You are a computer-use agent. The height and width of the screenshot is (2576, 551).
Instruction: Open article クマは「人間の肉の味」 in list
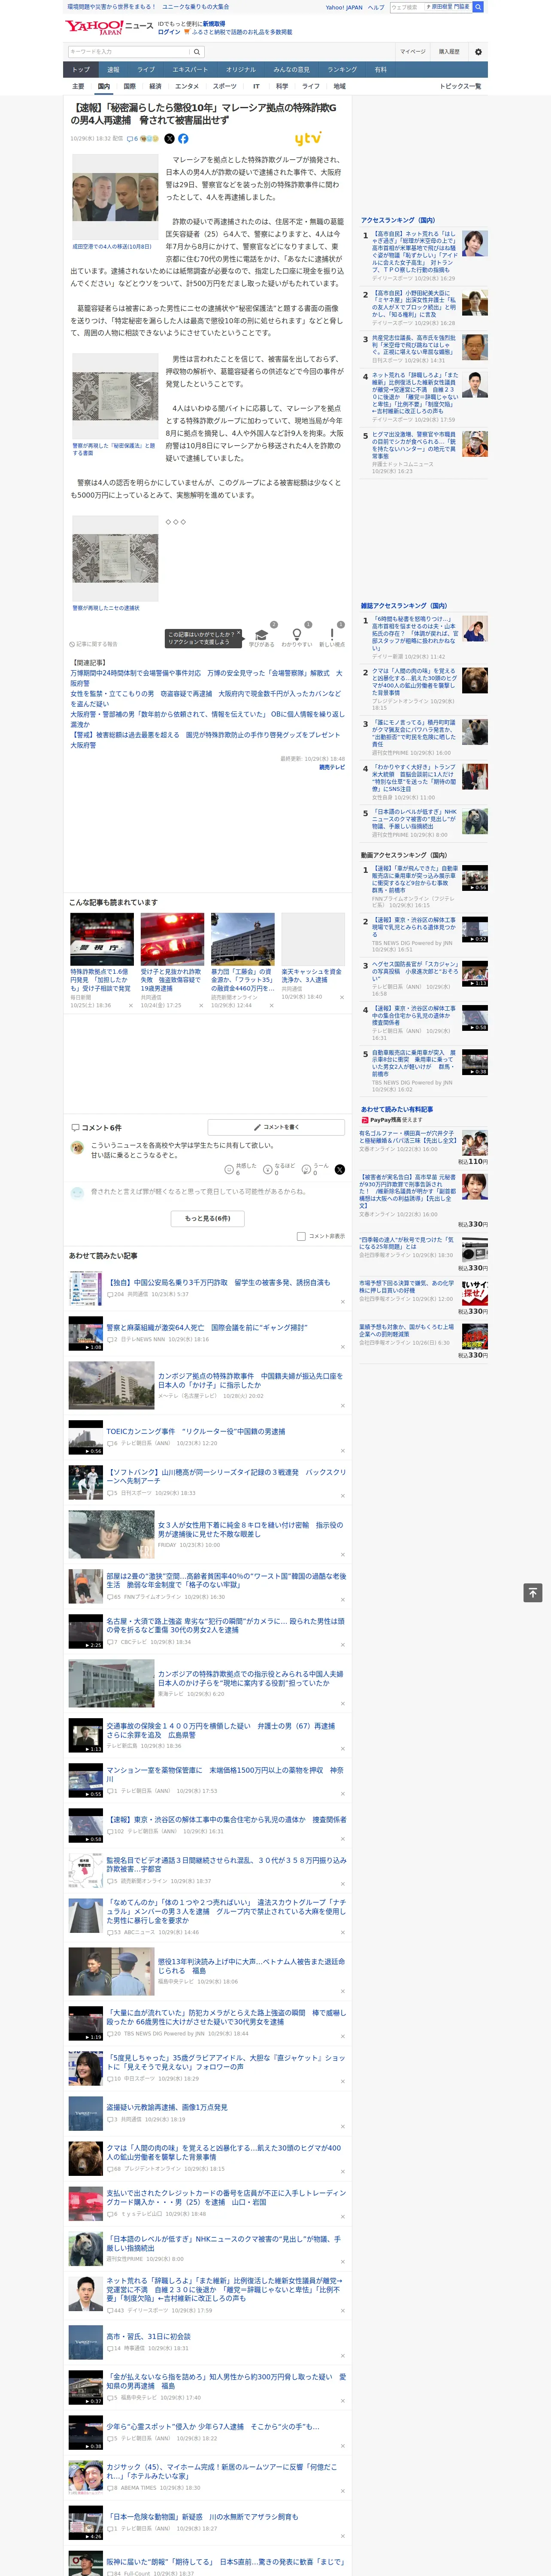click(x=224, y=2152)
